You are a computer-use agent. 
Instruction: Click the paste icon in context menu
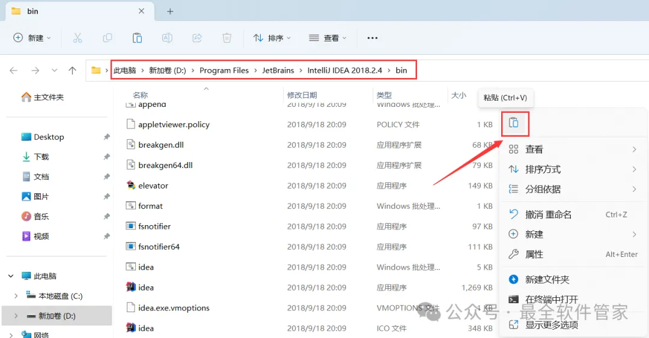coord(514,123)
